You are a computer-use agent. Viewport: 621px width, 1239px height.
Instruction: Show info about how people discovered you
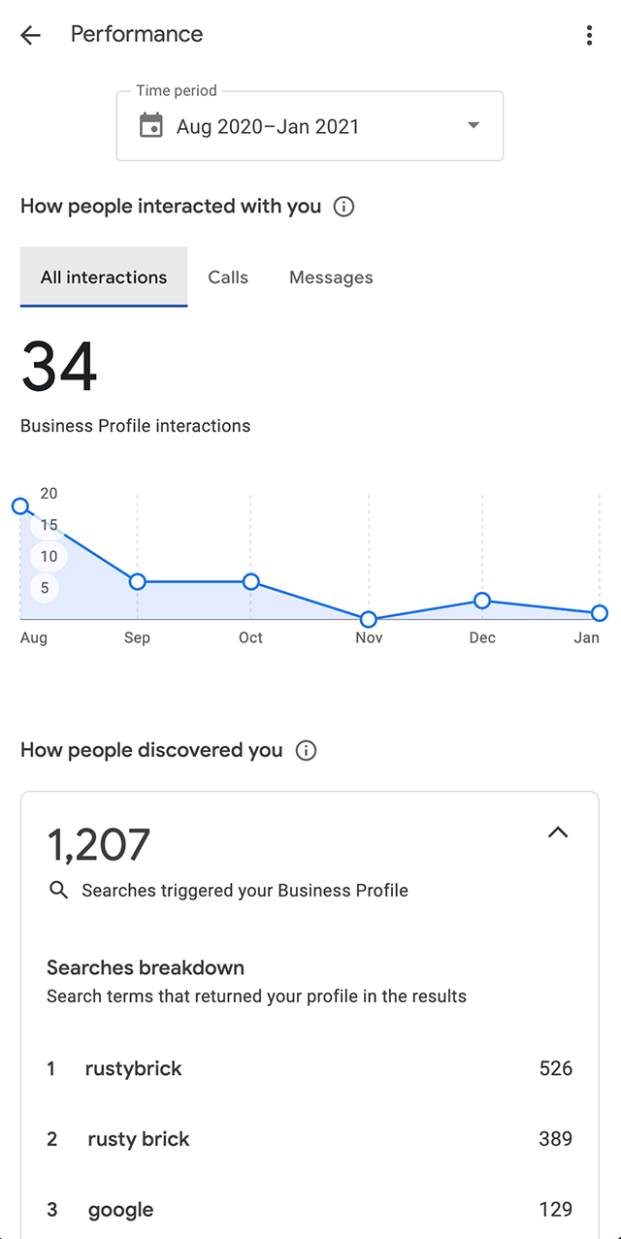click(306, 751)
